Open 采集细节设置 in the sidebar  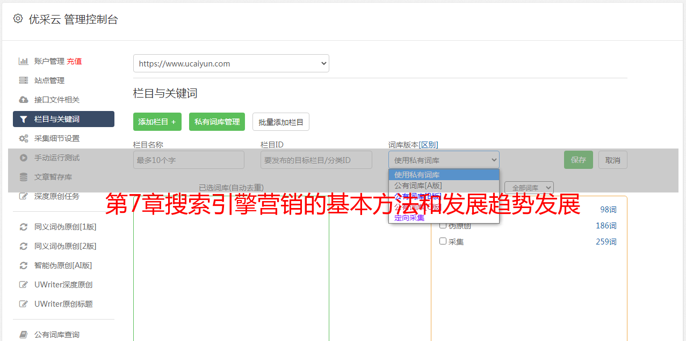[x=57, y=138]
